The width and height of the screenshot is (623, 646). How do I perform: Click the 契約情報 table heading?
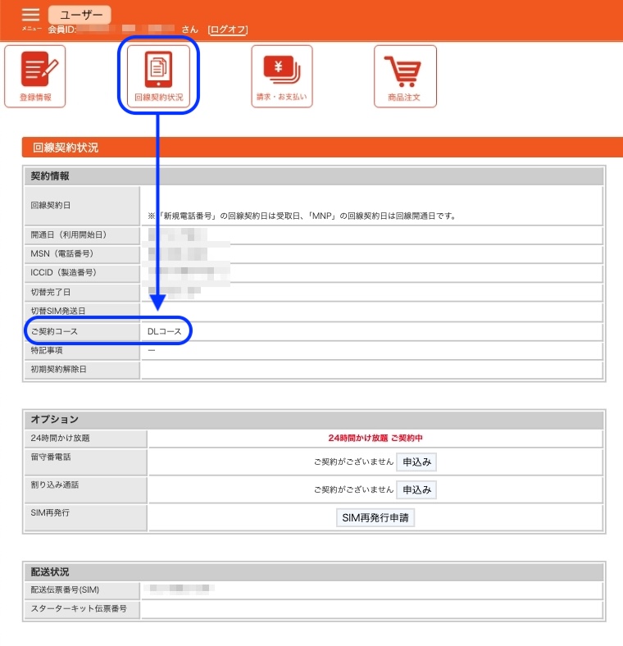click(x=50, y=176)
